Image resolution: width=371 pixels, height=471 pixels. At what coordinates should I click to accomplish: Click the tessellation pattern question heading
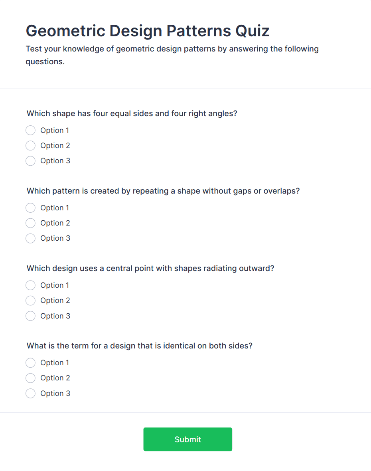pos(163,191)
